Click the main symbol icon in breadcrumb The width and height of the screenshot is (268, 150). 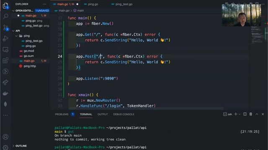[x=75, y=10]
